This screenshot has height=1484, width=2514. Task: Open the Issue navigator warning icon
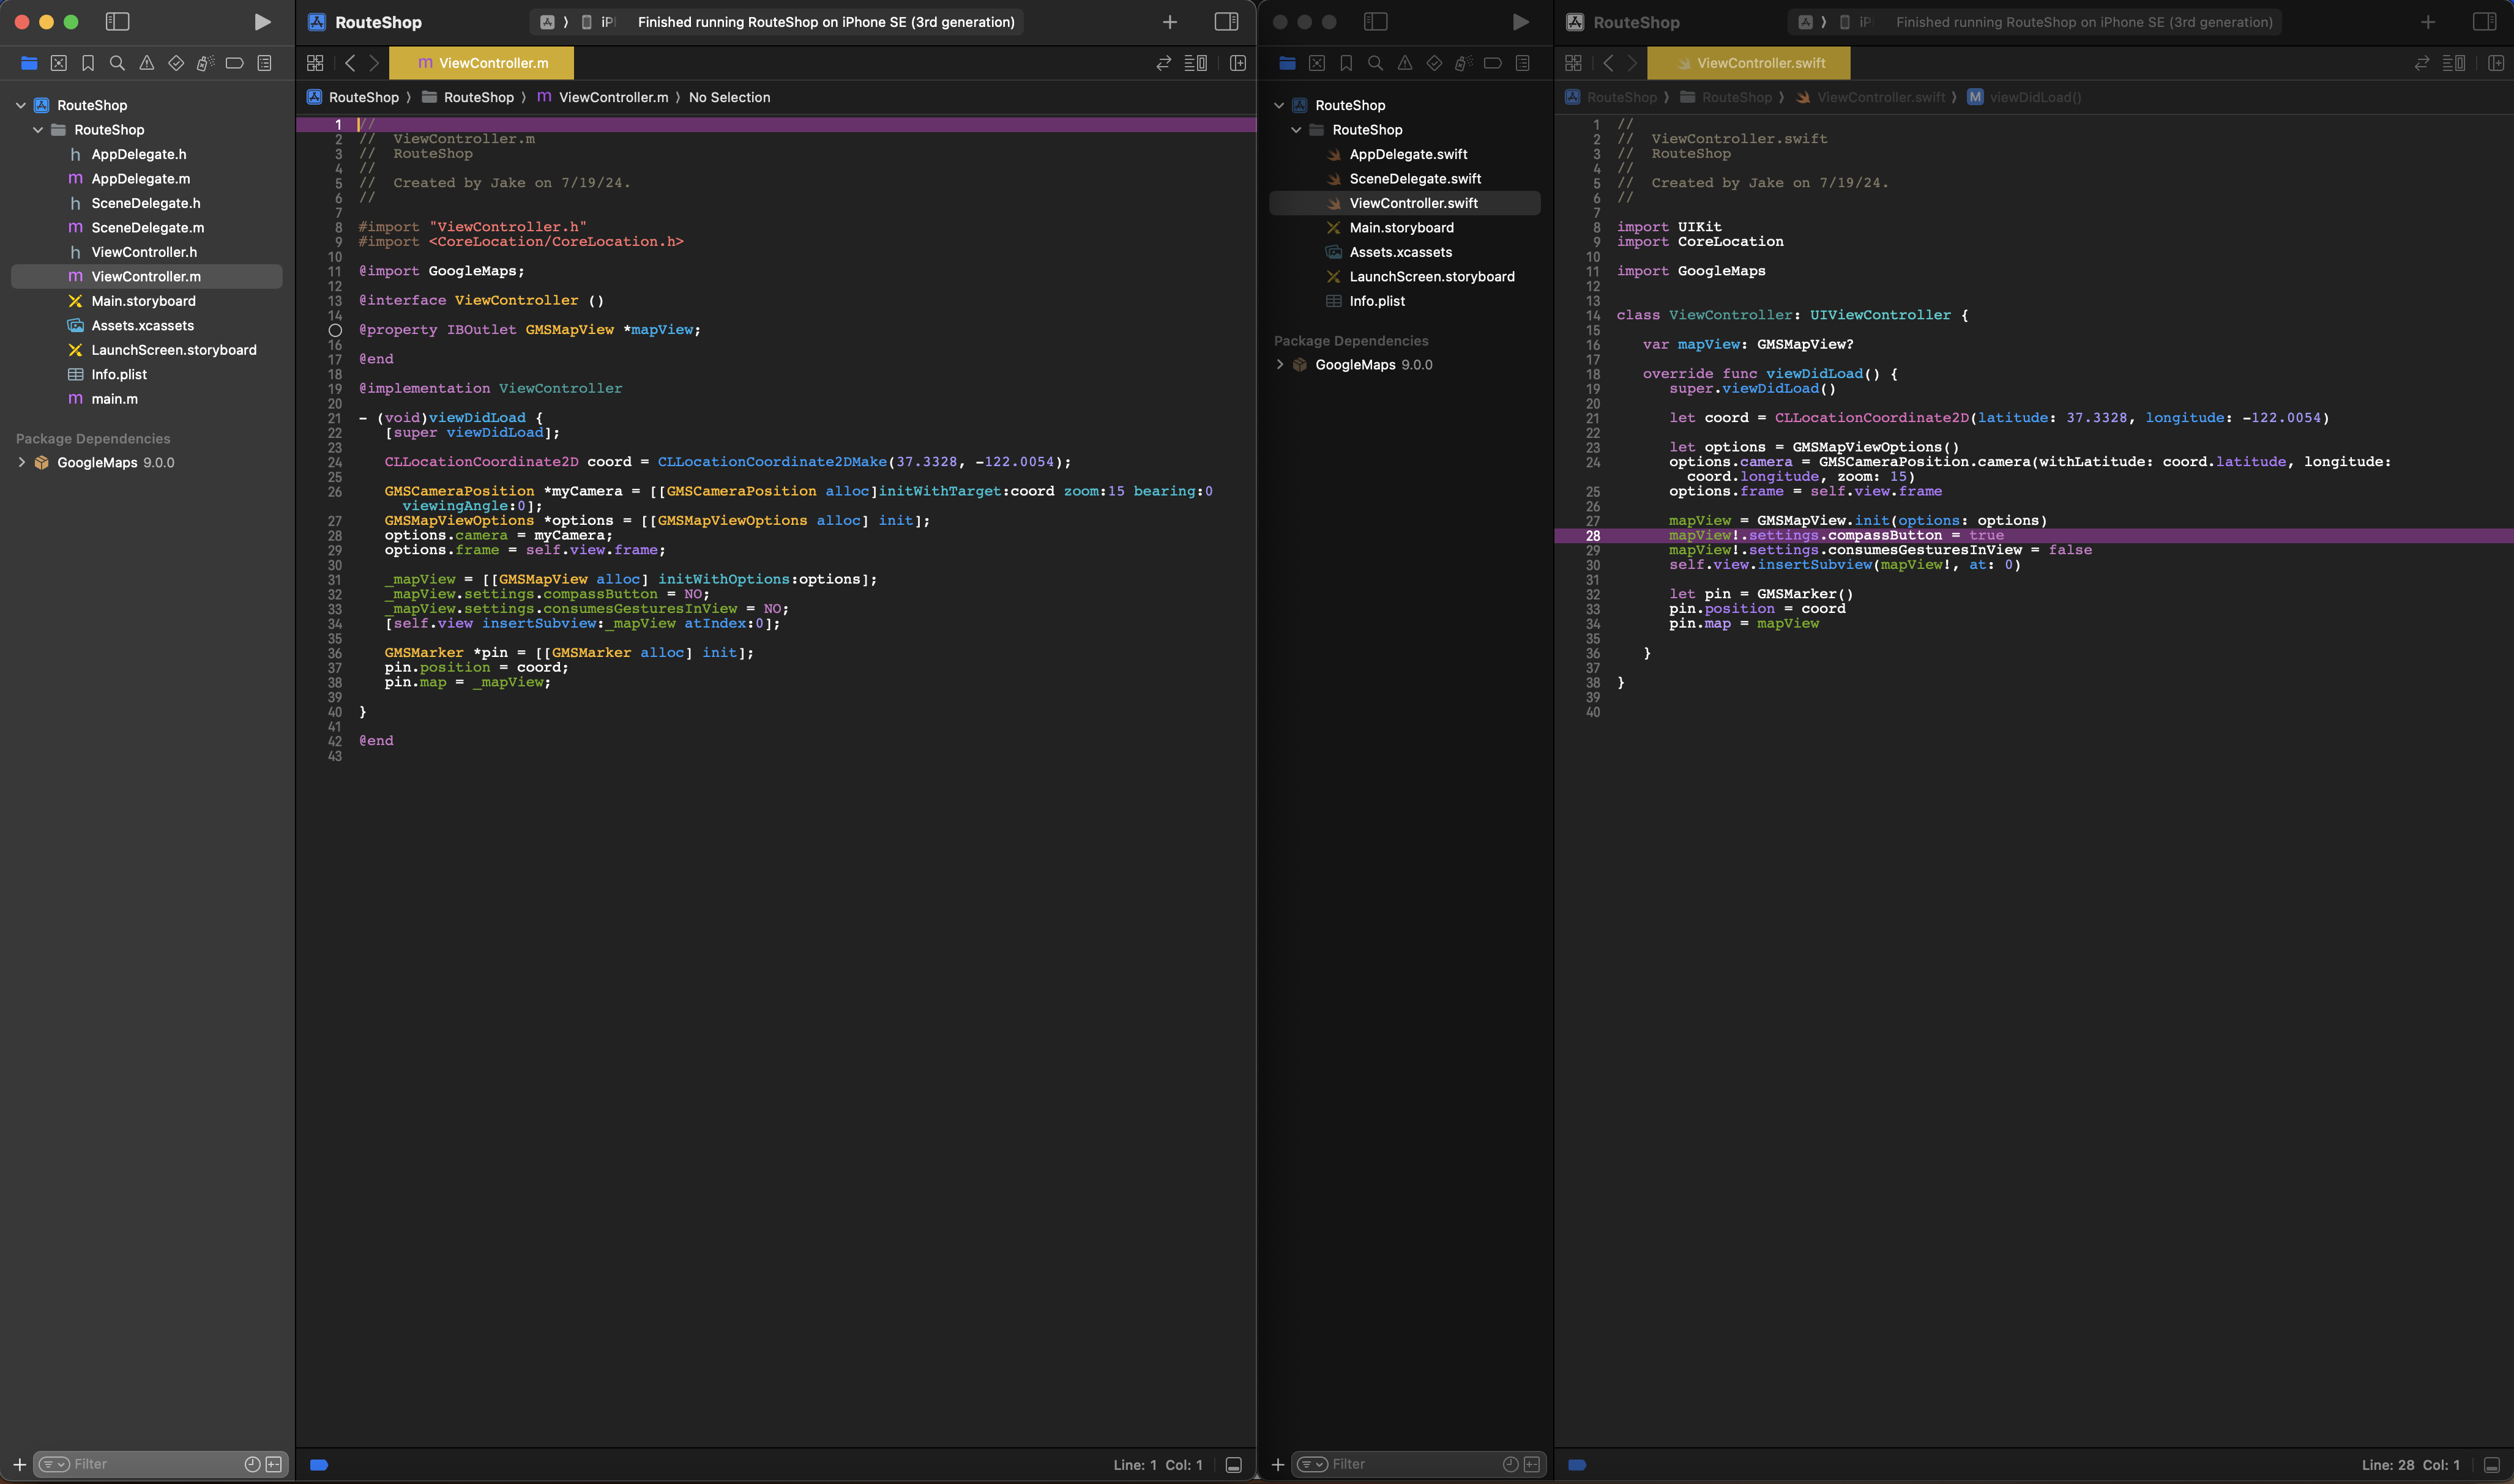[x=147, y=63]
